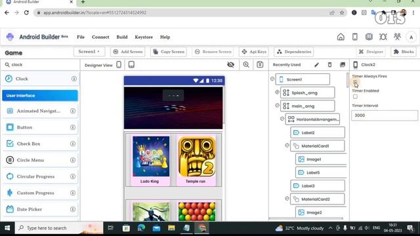Click the pencil rename icon in component tree

(316, 65)
